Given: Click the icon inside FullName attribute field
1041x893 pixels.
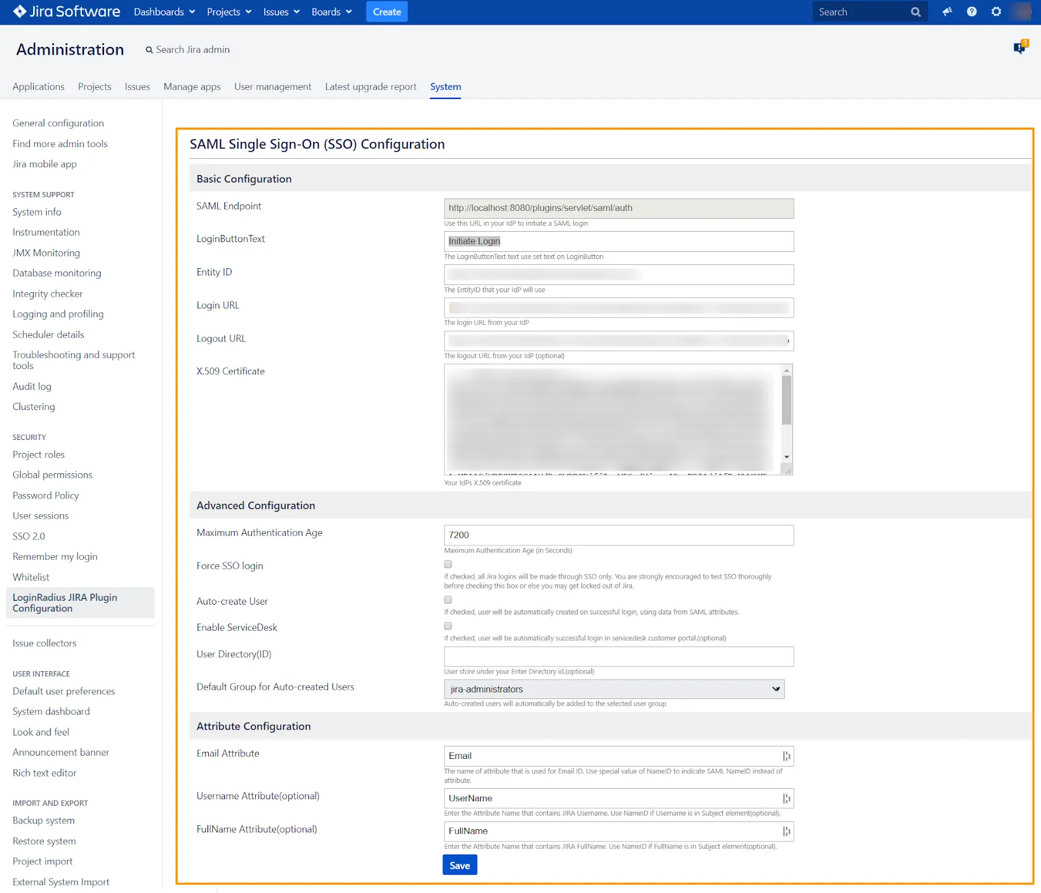Looking at the screenshot, I should pos(787,831).
